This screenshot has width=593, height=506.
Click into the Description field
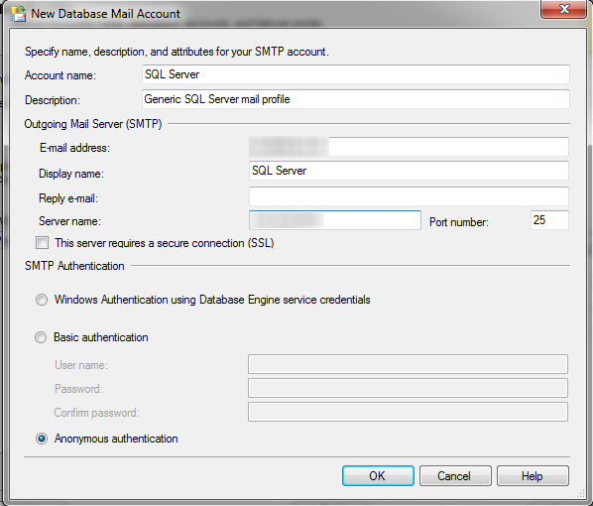355,99
